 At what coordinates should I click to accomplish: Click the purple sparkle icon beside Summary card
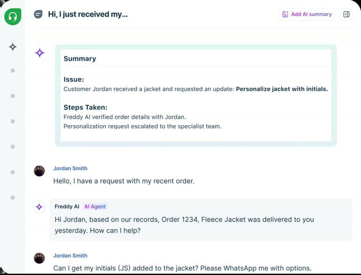(x=40, y=53)
